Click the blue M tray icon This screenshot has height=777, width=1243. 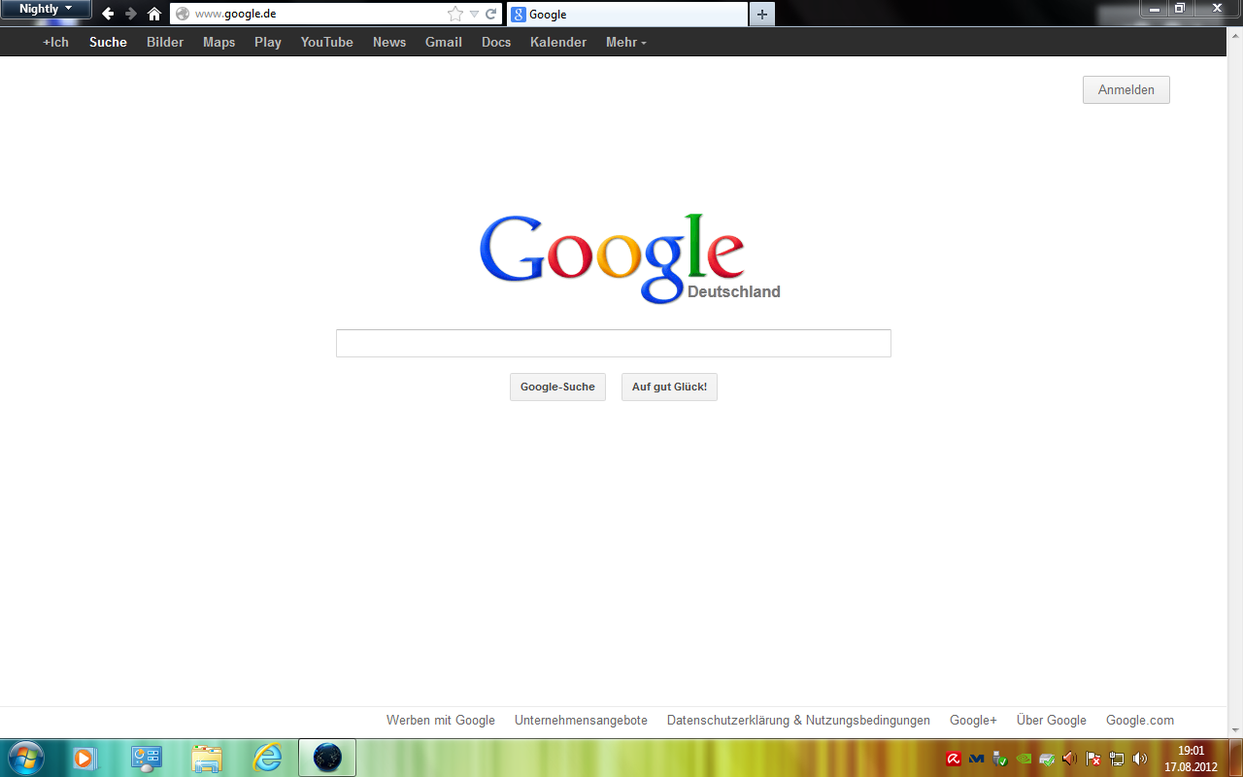tap(977, 759)
